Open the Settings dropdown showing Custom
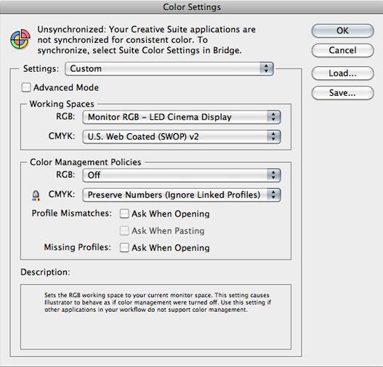Image resolution: width=383 pixels, height=367 pixels. pyautogui.click(x=169, y=68)
